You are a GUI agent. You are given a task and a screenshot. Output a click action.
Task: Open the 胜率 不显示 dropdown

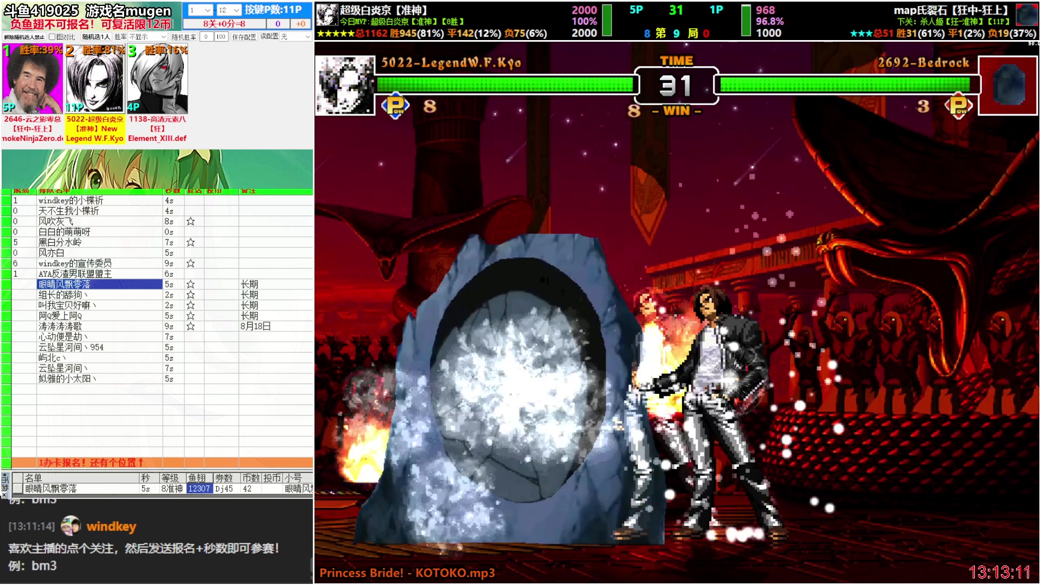click(147, 37)
